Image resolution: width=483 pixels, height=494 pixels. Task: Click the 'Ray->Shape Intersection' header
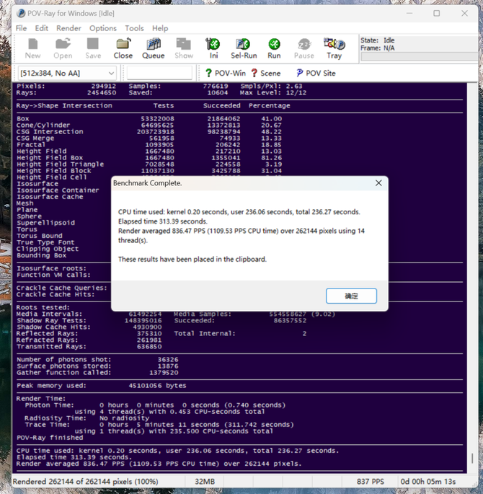pos(64,105)
